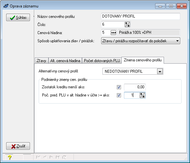Click the credit balance 0,00 field
The height and width of the screenshot is (163, 190).
[x=135, y=87]
